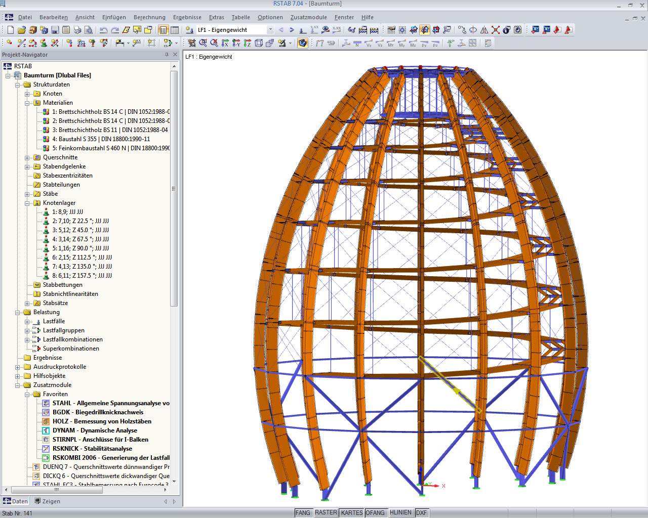Open the Bearbeiten menu
Screen dimensions: 648x518
coord(54,17)
